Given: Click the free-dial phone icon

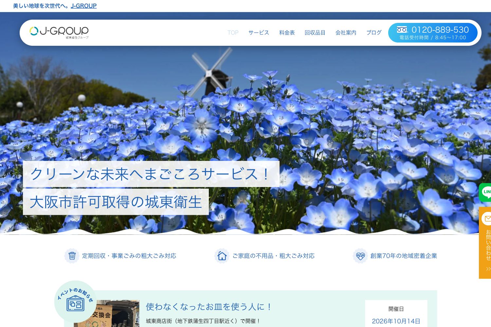Looking at the screenshot, I should click(402, 29).
